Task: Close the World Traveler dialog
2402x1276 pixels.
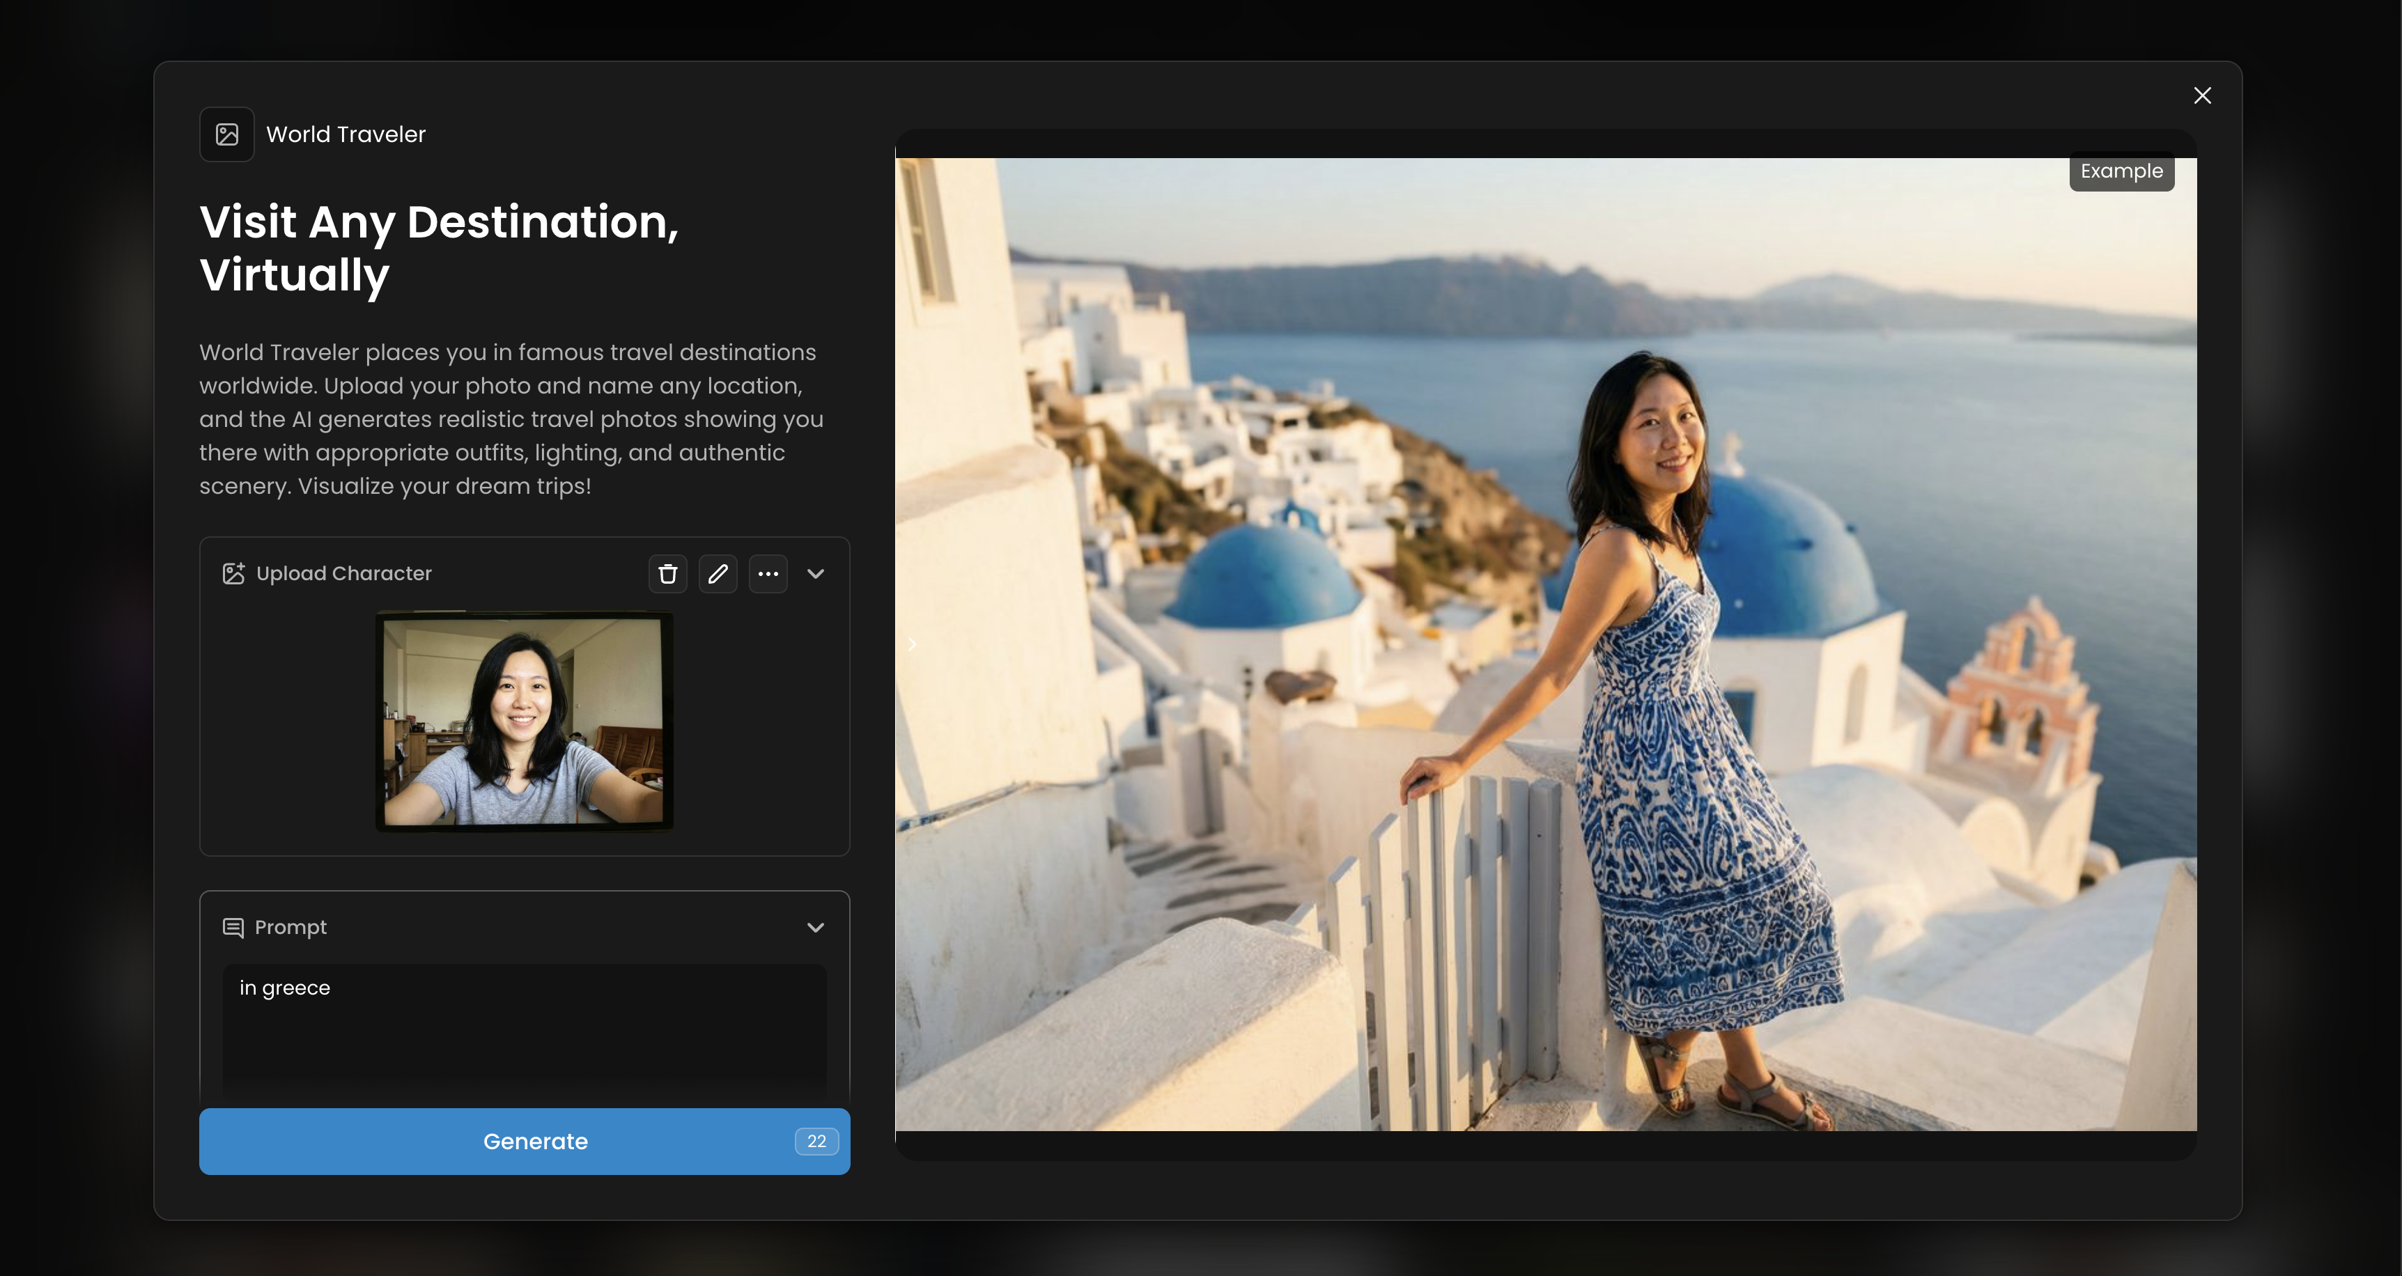Action: click(2201, 96)
